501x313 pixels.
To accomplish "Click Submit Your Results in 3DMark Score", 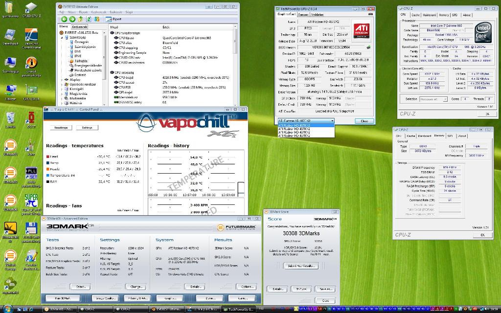I will click(x=301, y=266).
